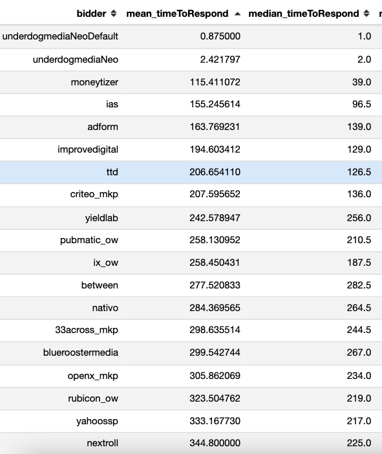Click mean value 323.504762
The width and height of the screenshot is (382, 454).
215,398
